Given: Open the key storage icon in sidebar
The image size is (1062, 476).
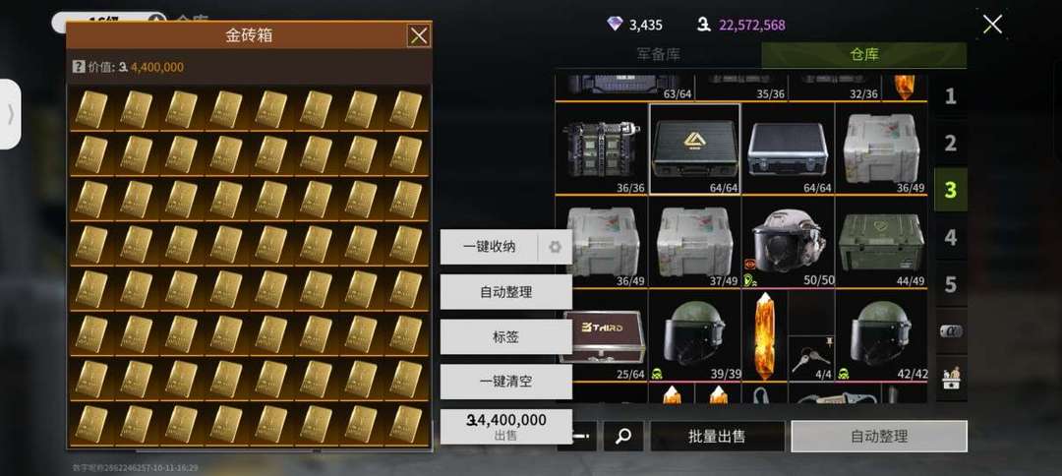Looking at the screenshot, I should click(x=950, y=331).
